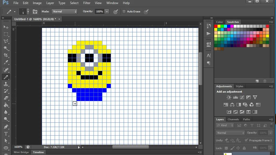Select the Blur tool
This screenshot has width=276, height=155.
point(6,112)
